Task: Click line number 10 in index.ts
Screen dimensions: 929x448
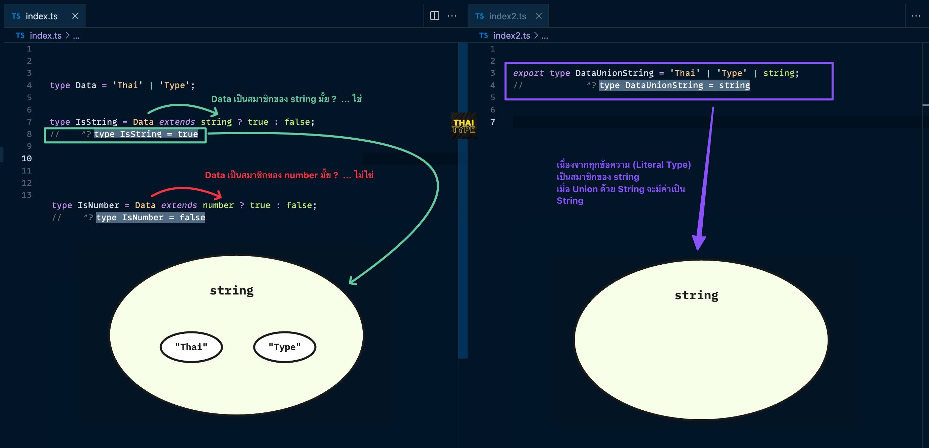Action: [27, 159]
